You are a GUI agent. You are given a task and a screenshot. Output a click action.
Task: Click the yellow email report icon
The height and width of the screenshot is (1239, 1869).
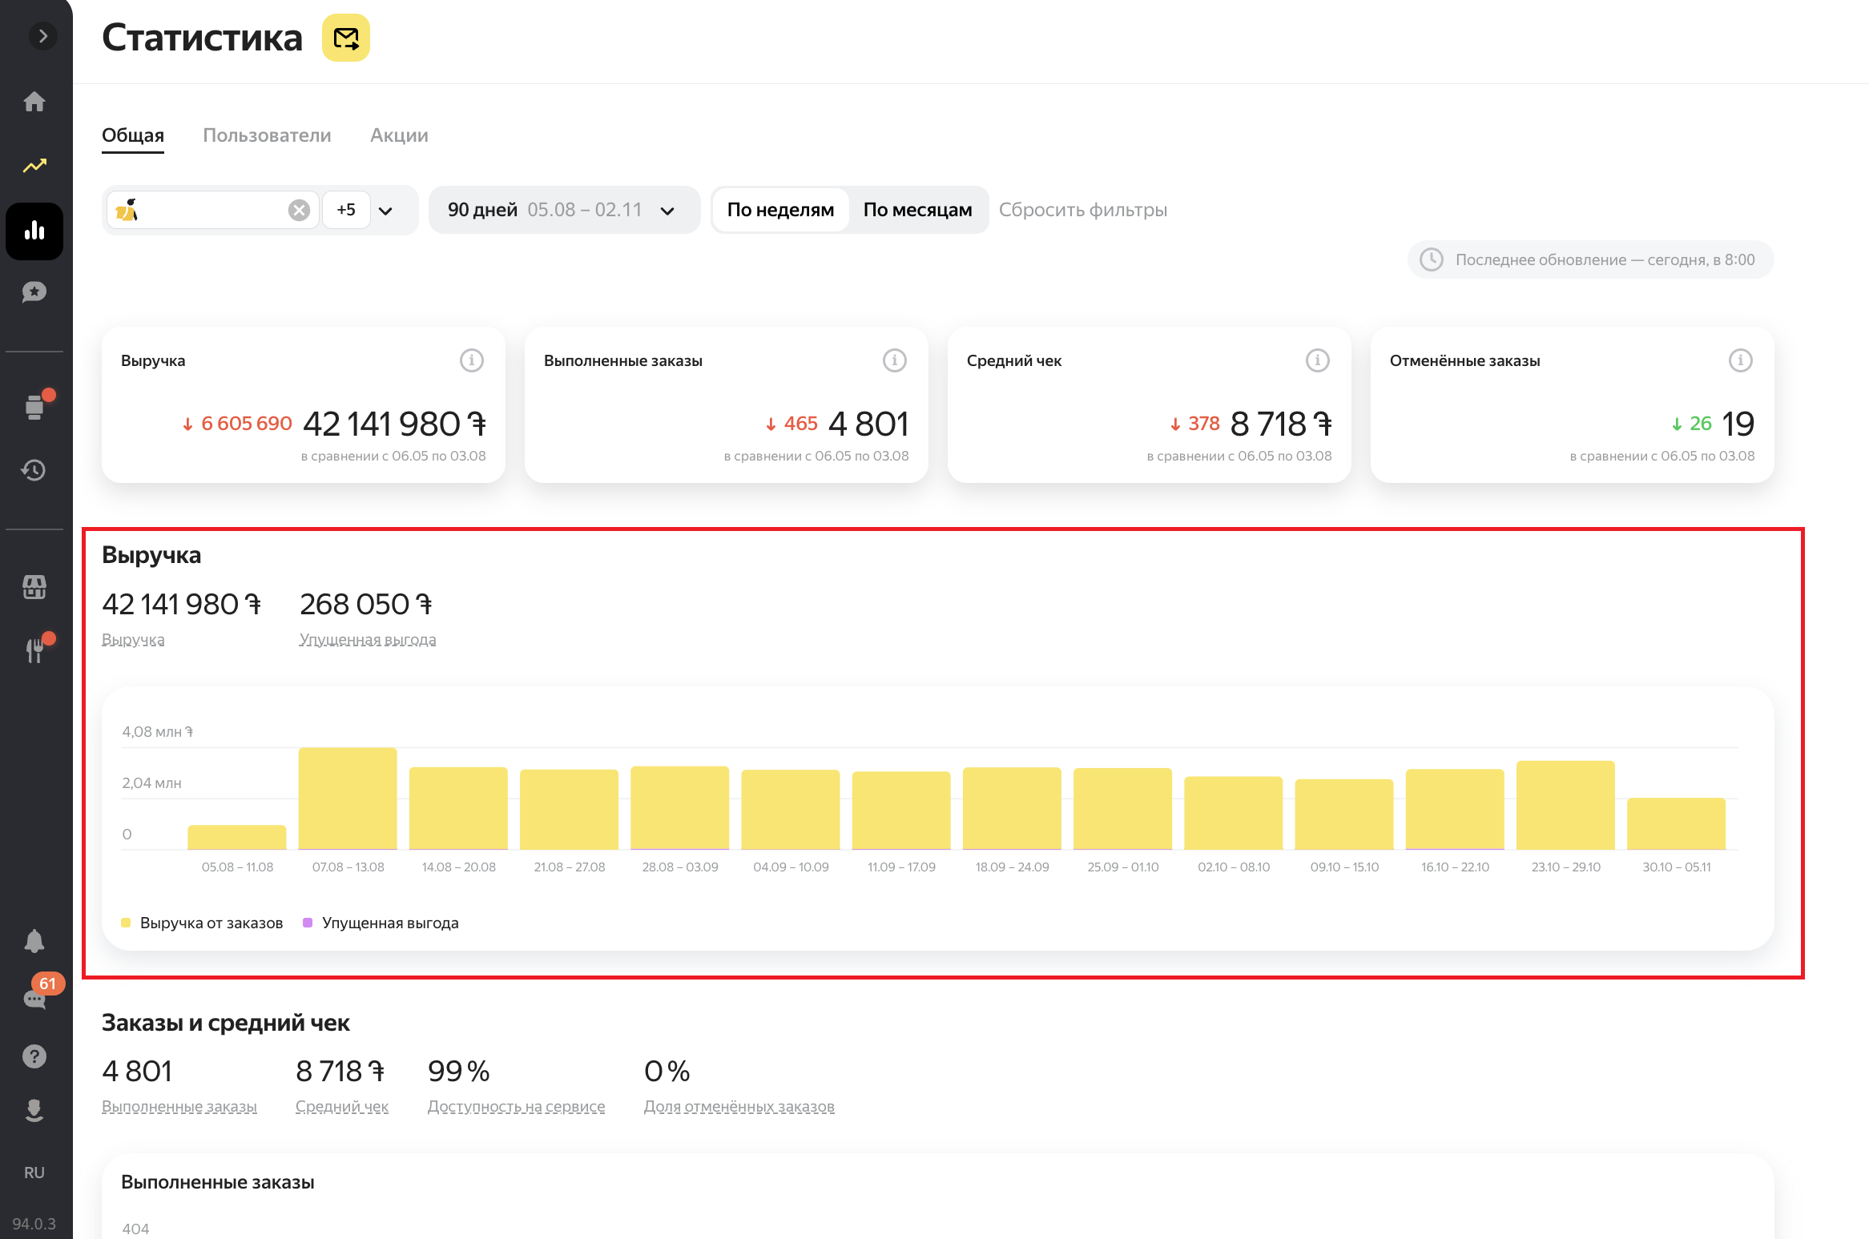click(346, 38)
